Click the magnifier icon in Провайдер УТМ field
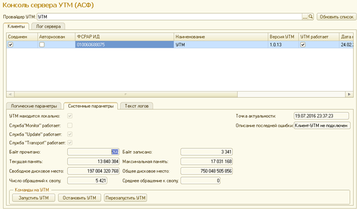The height and width of the screenshot is (209, 357). 311,17
